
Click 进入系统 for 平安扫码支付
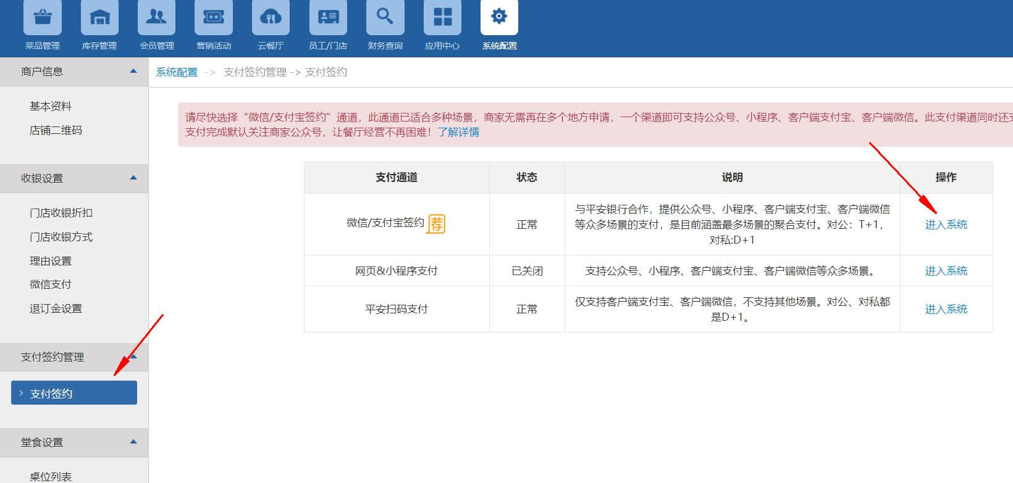[946, 309]
